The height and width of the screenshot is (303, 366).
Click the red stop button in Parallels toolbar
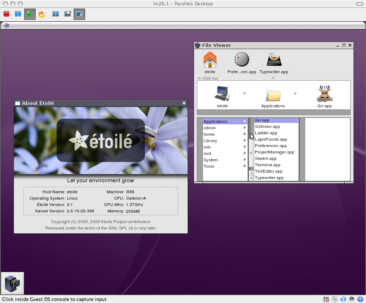[x=6, y=14]
